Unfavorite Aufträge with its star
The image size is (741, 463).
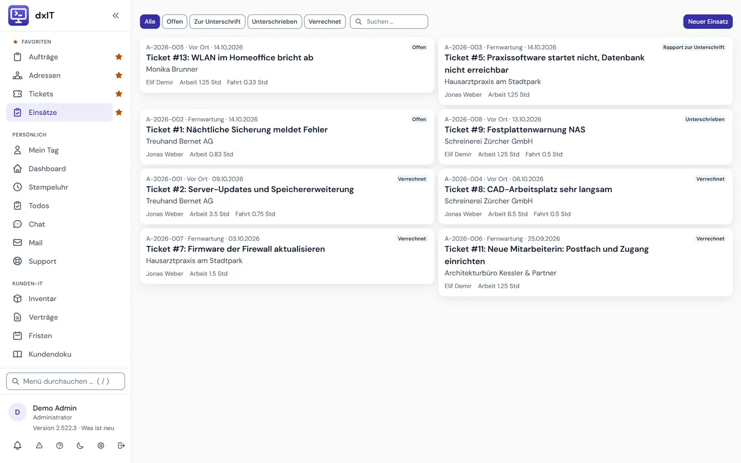point(119,57)
